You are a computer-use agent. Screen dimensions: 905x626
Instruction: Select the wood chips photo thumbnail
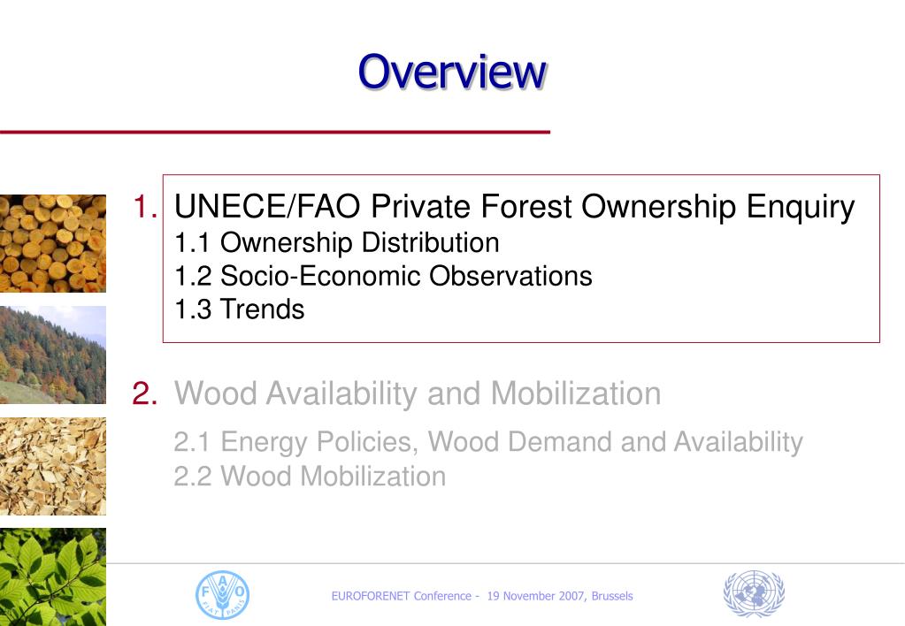[53, 466]
